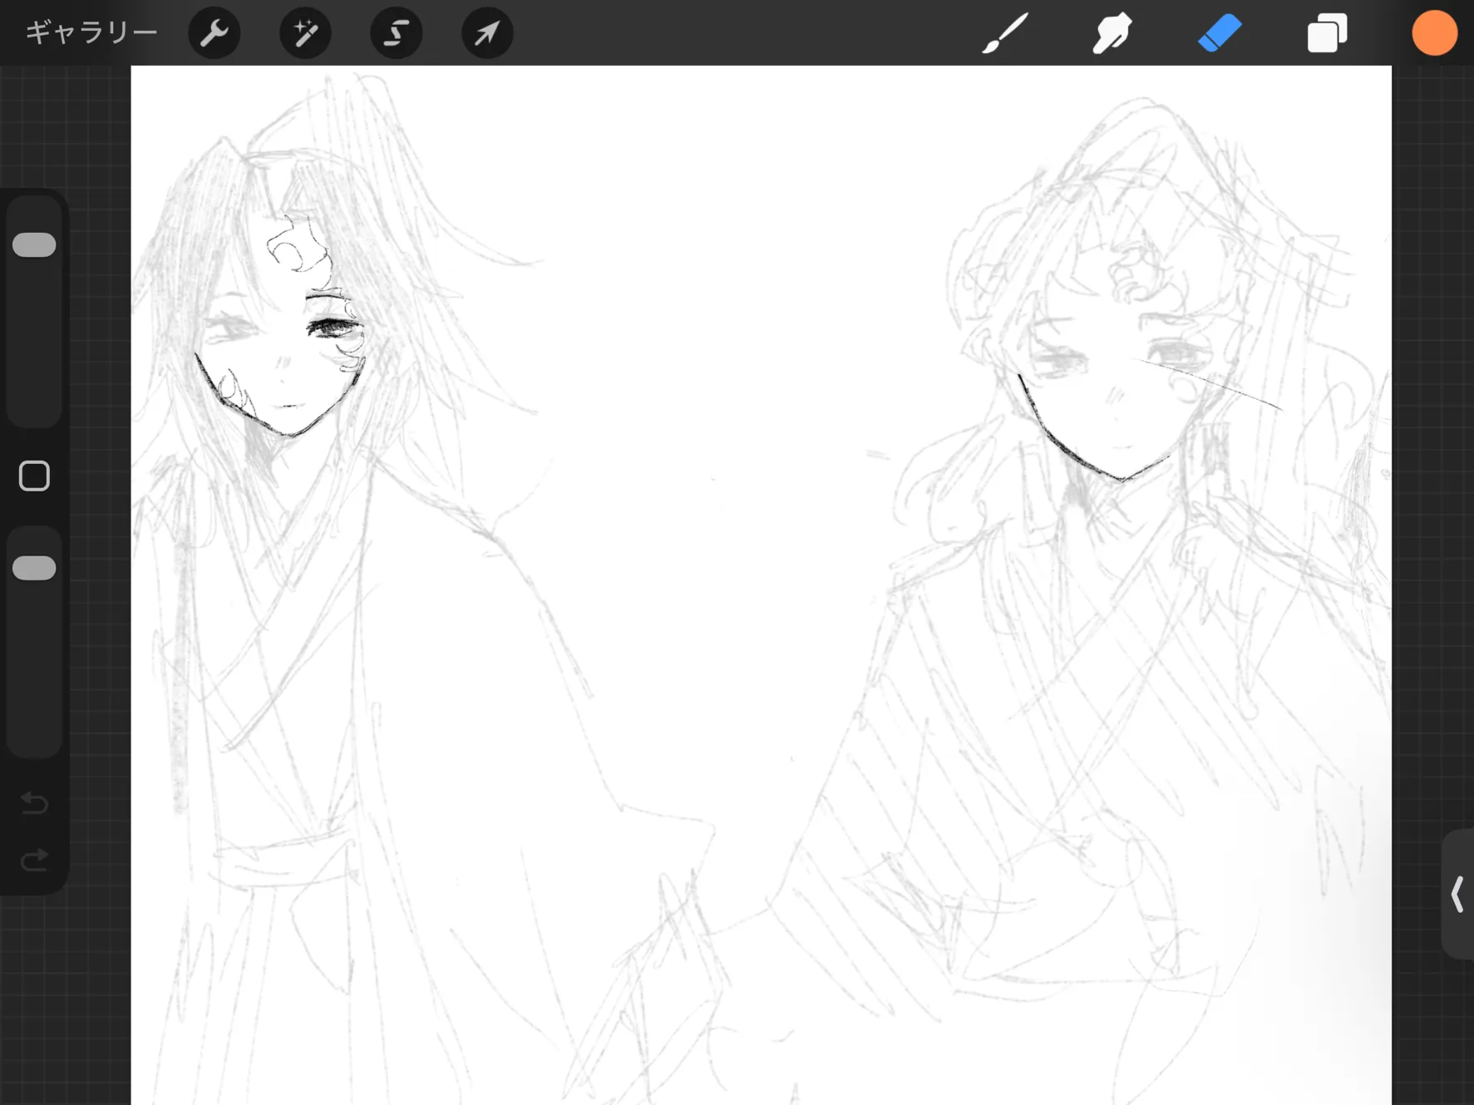This screenshot has width=1474, height=1105.
Task: Activate the Selection S tool
Action: point(397,32)
